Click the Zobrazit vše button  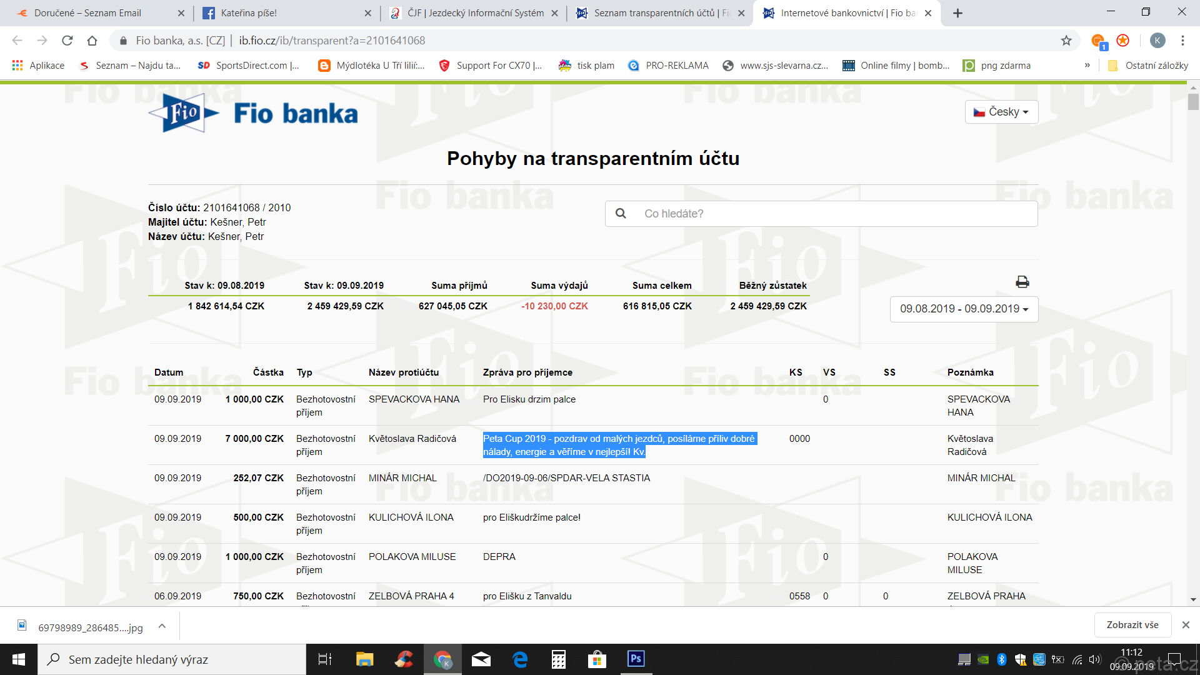[1132, 625]
